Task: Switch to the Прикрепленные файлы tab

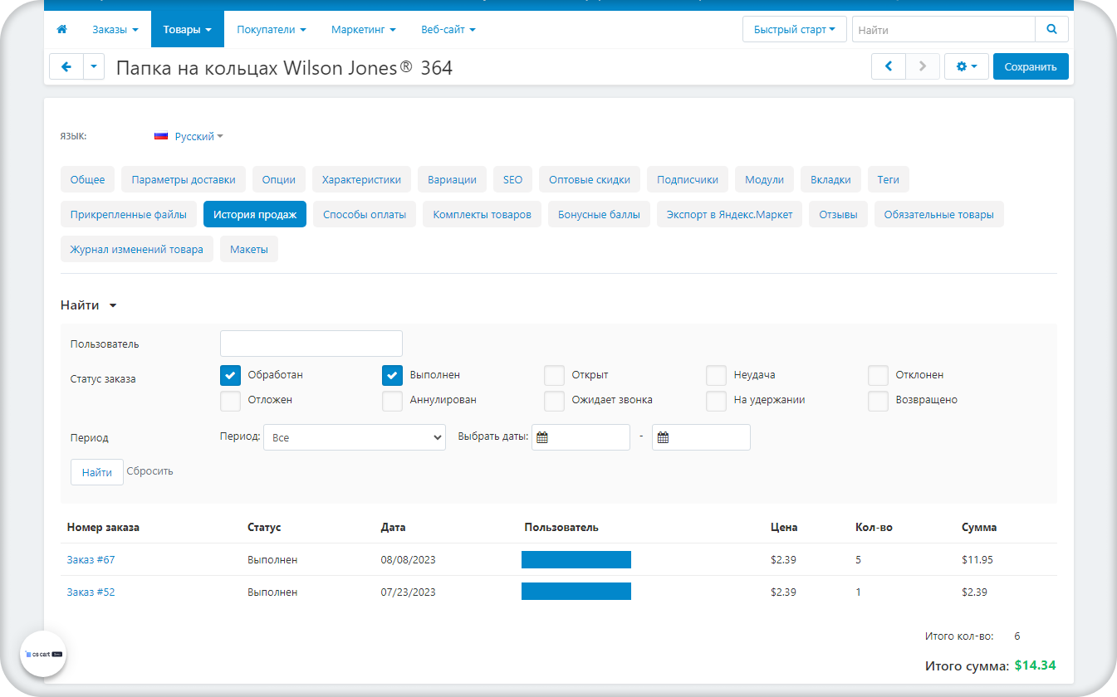Action: point(129,214)
